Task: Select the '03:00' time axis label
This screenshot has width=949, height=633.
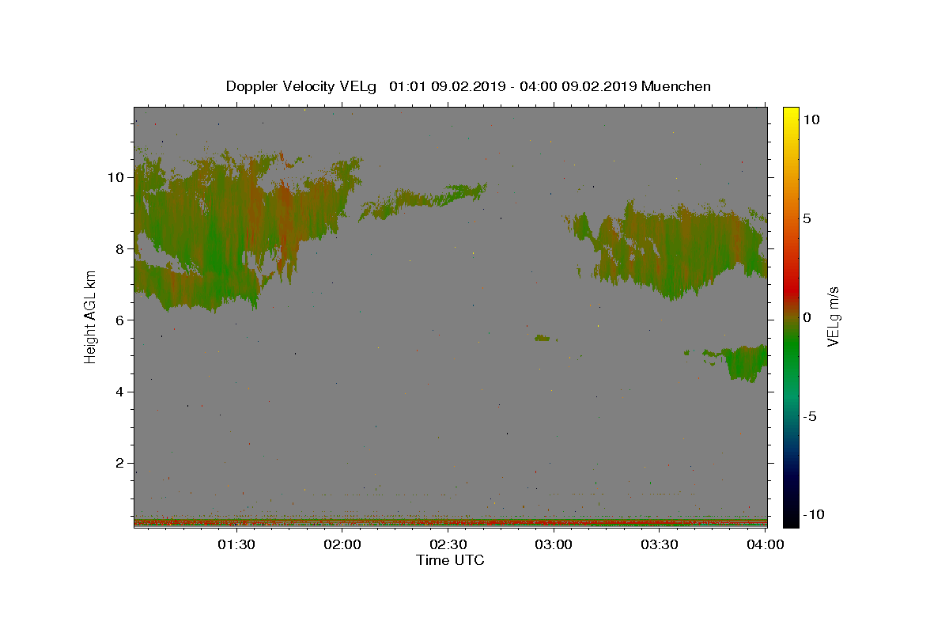Action: pos(554,544)
